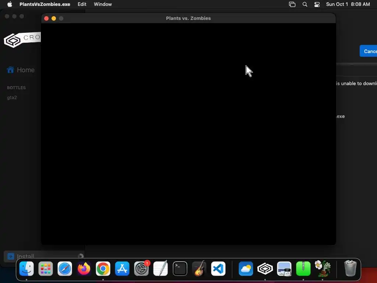Launch Firefox from the Dock

[x=84, y=269]
